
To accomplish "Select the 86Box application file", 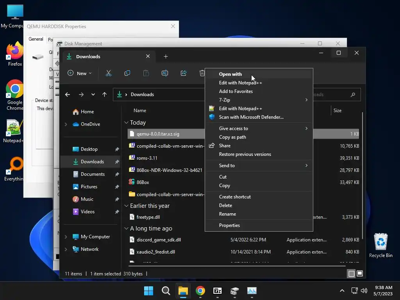I will [143, 182].
